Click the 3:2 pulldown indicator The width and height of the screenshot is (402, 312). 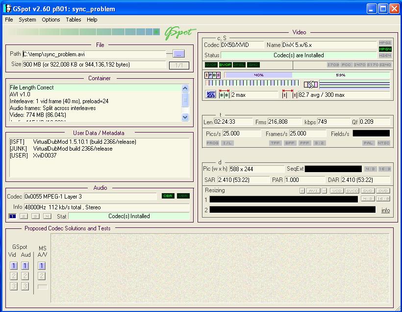[x=320, y=143]
